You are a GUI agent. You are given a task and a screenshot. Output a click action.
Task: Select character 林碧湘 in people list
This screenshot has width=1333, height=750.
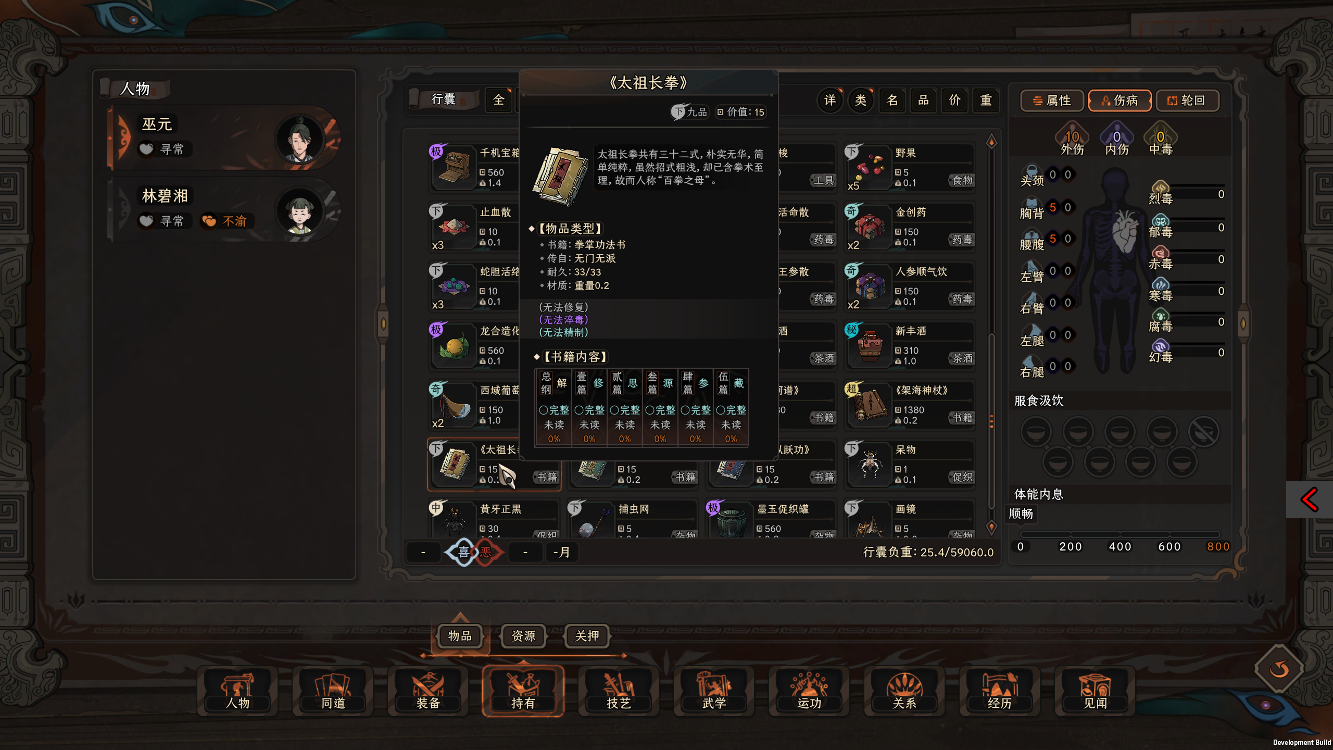[x=224, y=209]
